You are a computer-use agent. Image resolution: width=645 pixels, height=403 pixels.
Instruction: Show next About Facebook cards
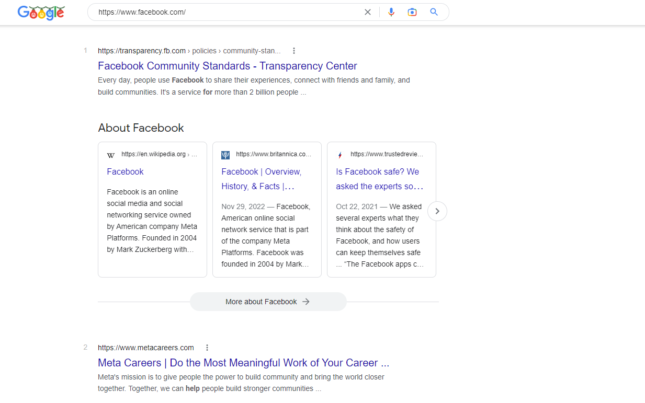tap(437, 211)
